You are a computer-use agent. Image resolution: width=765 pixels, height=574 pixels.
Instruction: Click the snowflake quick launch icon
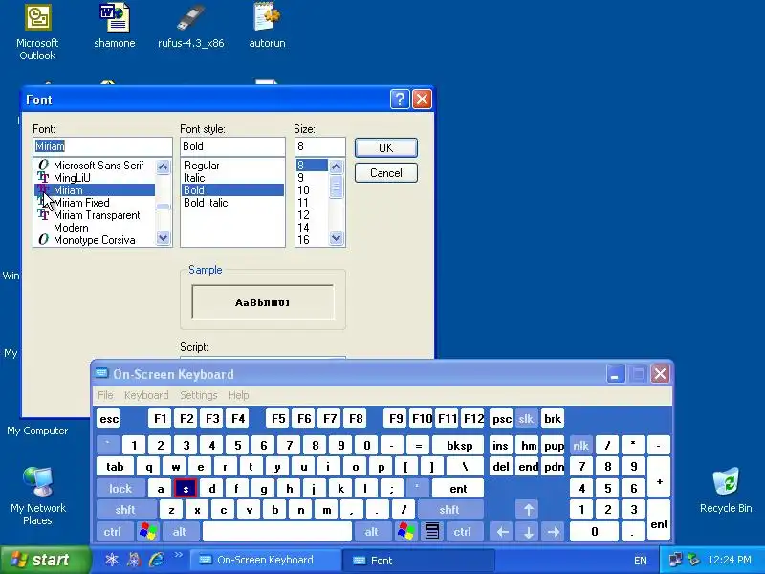click(x=112, y=560)
